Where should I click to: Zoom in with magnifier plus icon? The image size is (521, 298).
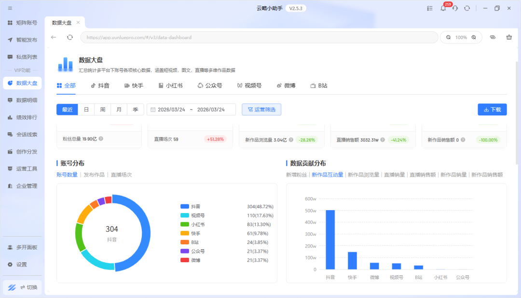(x=474, y=37)
